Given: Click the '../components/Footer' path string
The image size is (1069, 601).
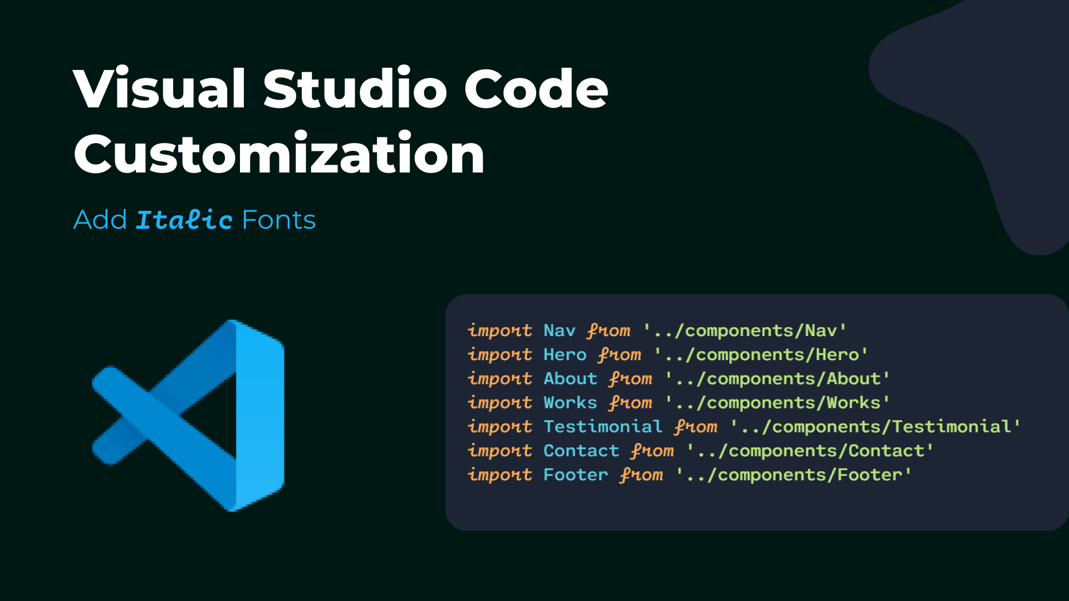Looking at the screenshot, I should click(793, 475).
